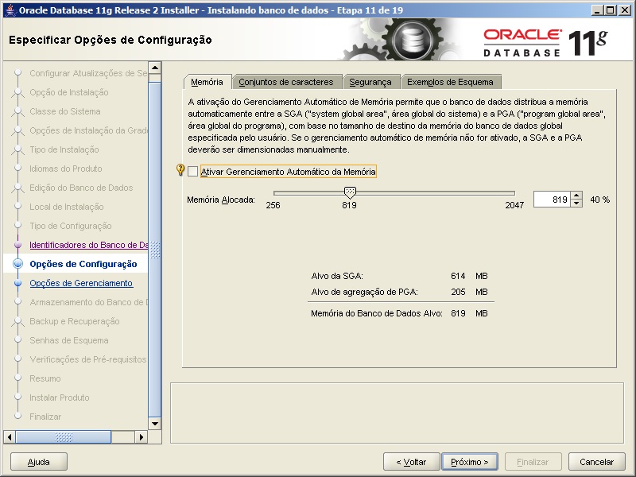
Task: Click the 'Senhas de Esquema' step text
Action: tap(69, 340)
